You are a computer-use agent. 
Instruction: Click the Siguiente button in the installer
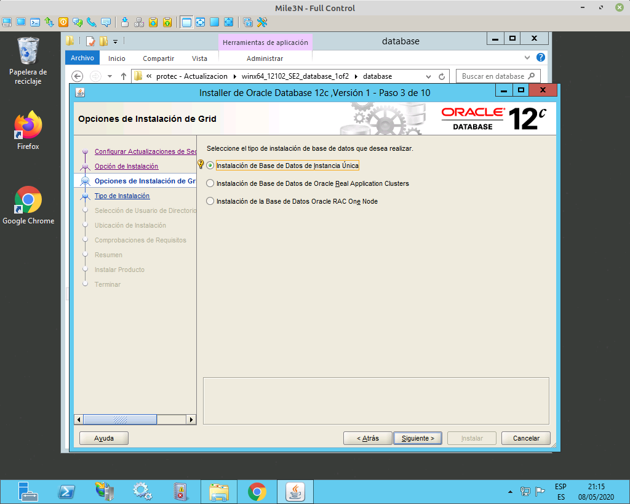417,438
